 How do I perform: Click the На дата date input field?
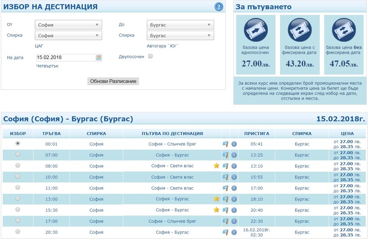coord(65,58)
